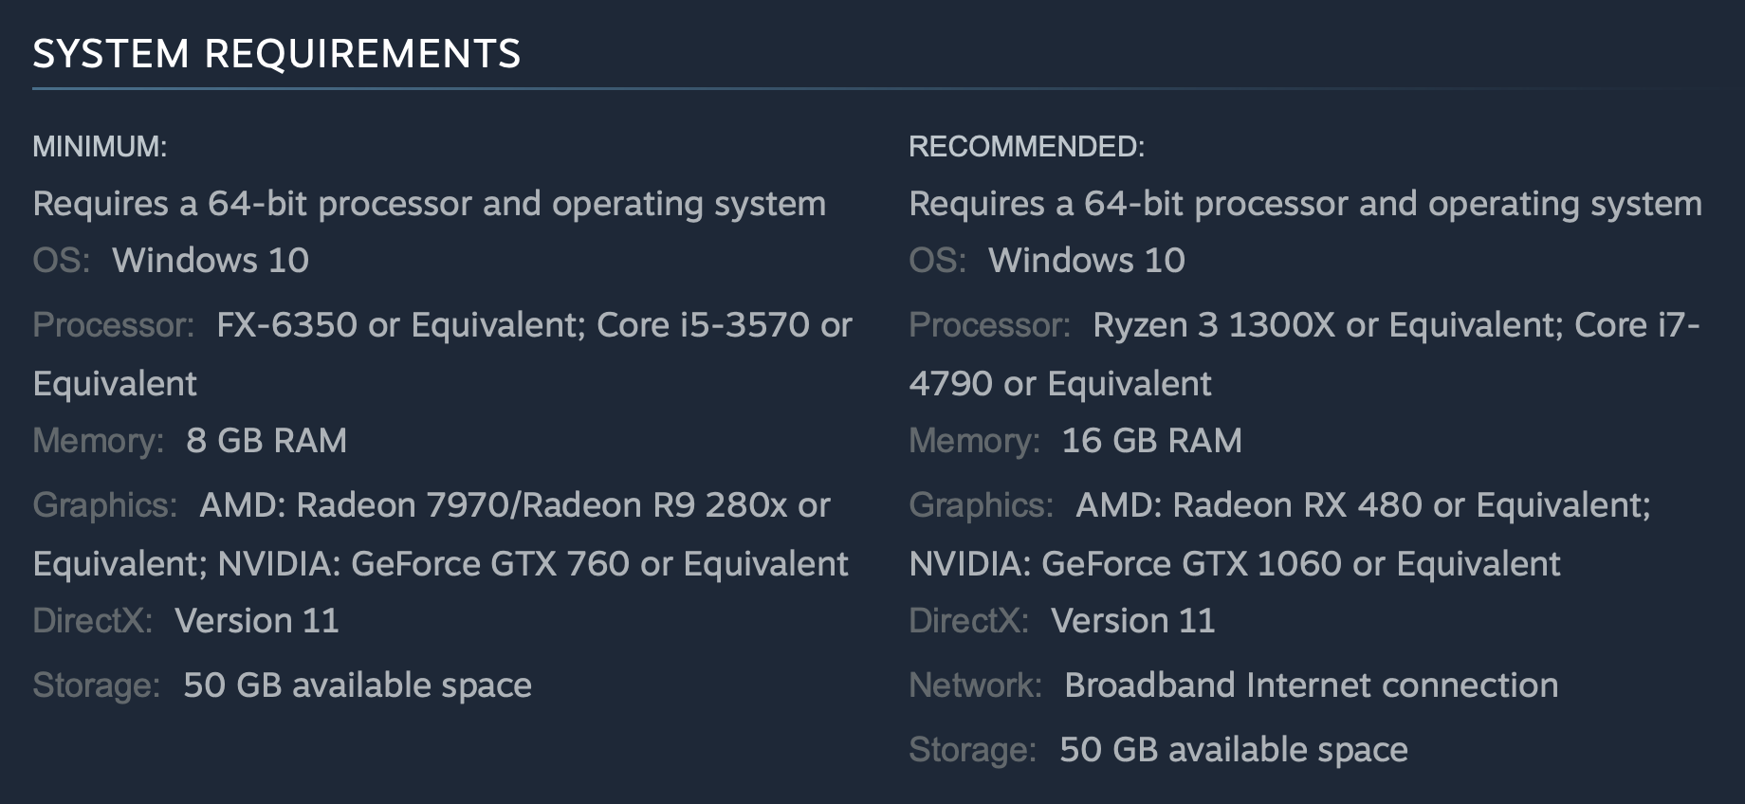This screenshot has height=804, width=1745.
Task: Click the MINIMUM section label
Action: point(100,147)
